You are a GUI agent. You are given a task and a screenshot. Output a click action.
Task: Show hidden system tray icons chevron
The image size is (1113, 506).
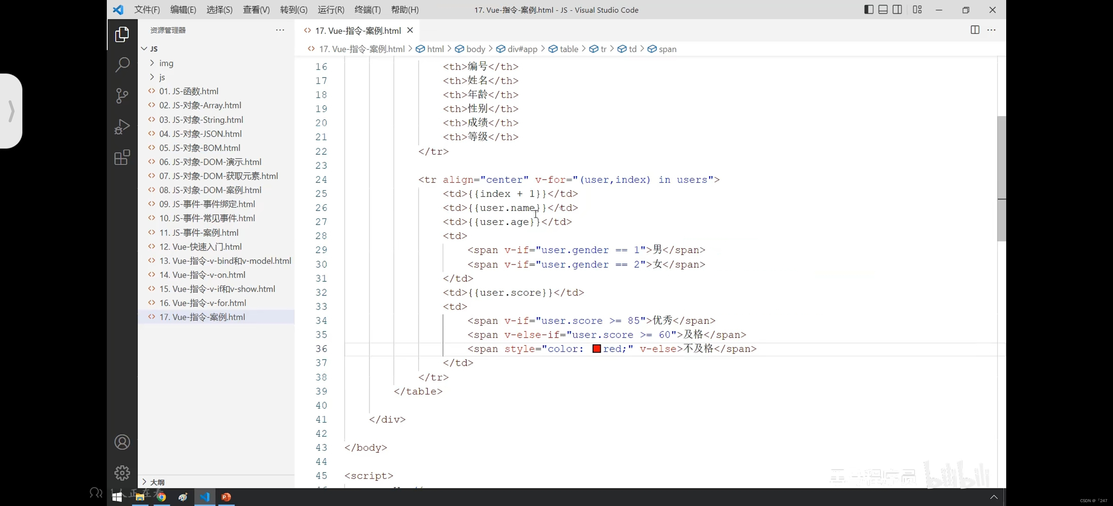[x=994, y=497]
